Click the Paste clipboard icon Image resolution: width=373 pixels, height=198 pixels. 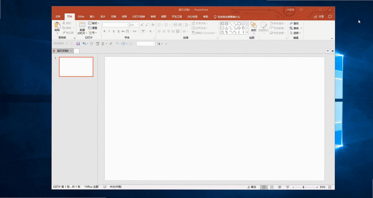click(x=57, y=25)
